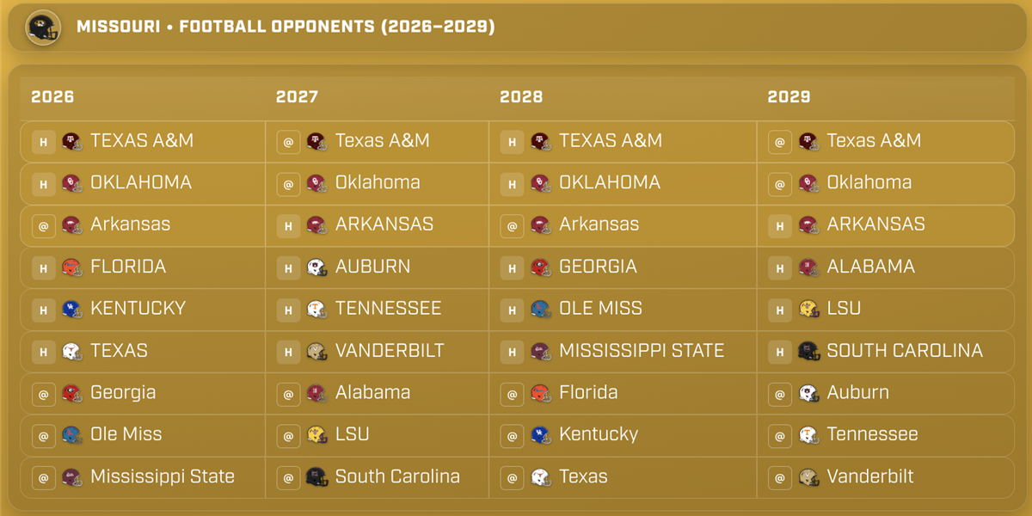The width and height of the screenshot is (1032, 516).
Task: Click the H badge beside 2026 OKLAHOMA
Action: (x=44, y=184)
